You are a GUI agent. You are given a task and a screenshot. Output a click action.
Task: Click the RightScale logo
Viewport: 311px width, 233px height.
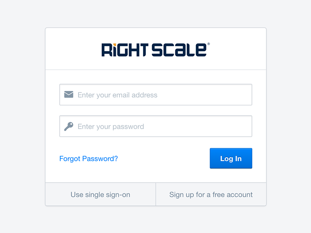pos(156,50)
